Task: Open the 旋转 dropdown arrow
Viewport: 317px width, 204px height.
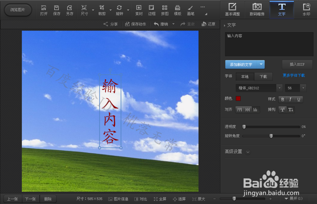Action: click(x=128, y=10)
